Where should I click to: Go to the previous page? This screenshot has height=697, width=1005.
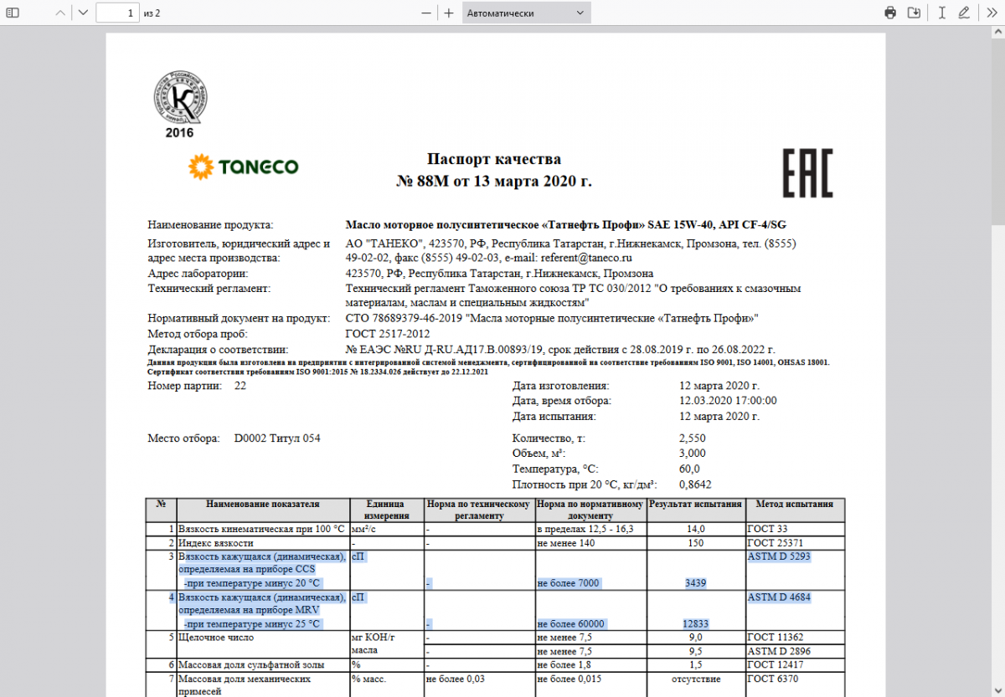(60, 13)
